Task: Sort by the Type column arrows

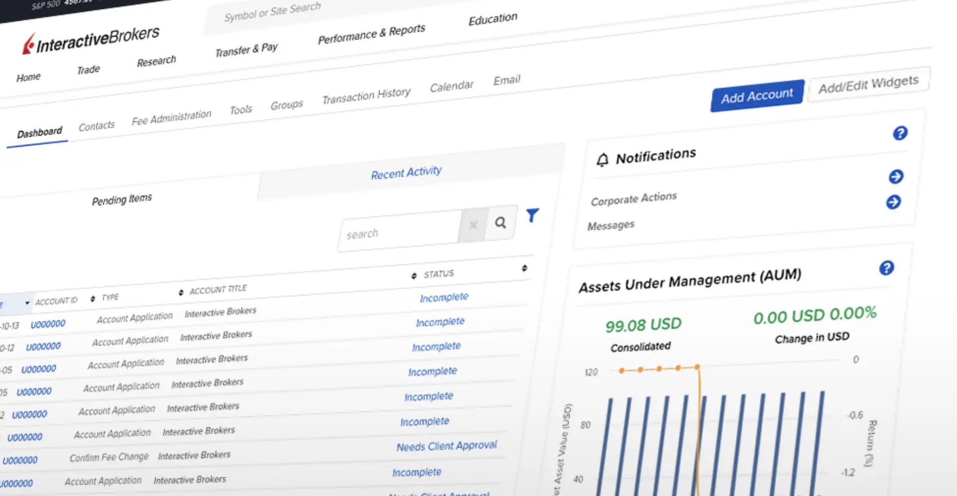Action: 93,299
